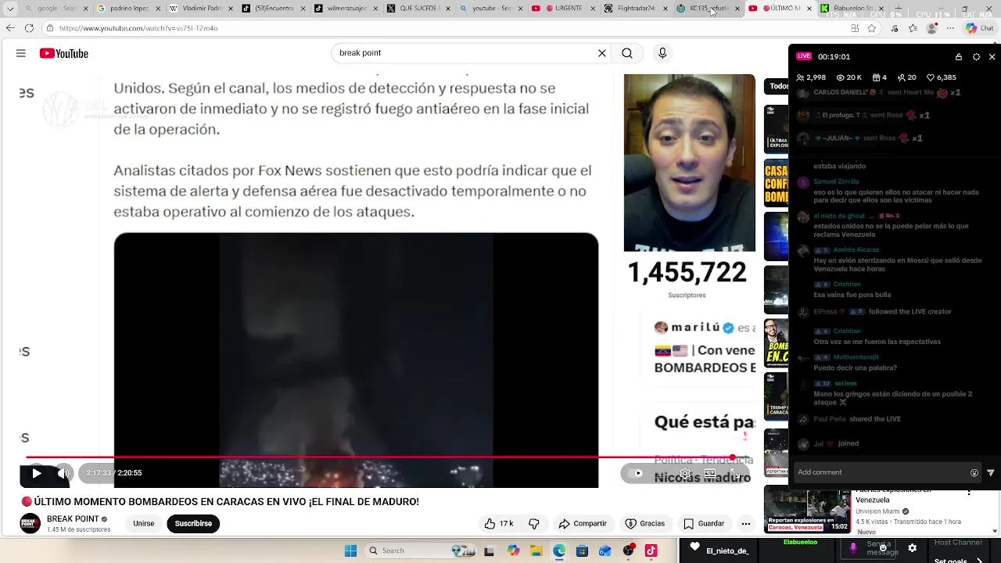The image size is (1001, 563).
Task: View the 20 K viewers count
Action: [849, 77]
